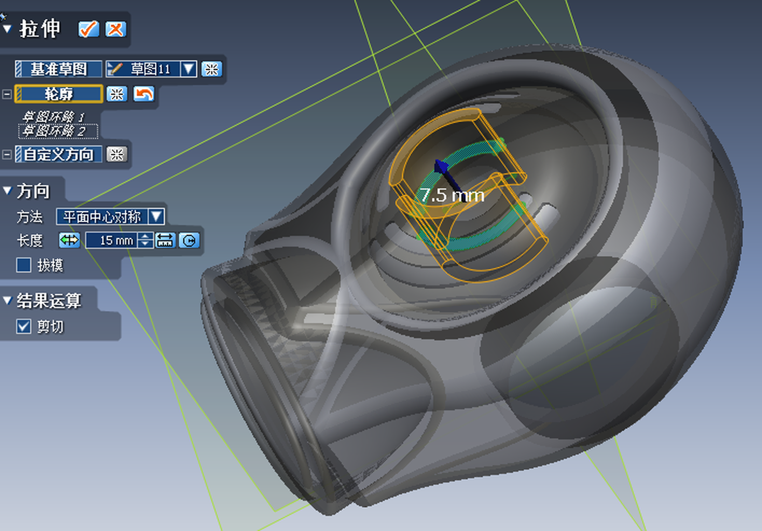Image resolution: width=762 pixels, height=531 pixels.
Task: Flip direction using arrows icon beside 长度
Action: pos(70,240)
